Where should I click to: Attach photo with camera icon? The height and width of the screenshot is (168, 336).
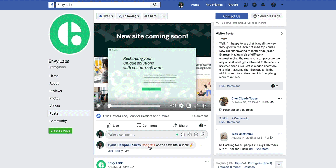click(x=190, y=134)
